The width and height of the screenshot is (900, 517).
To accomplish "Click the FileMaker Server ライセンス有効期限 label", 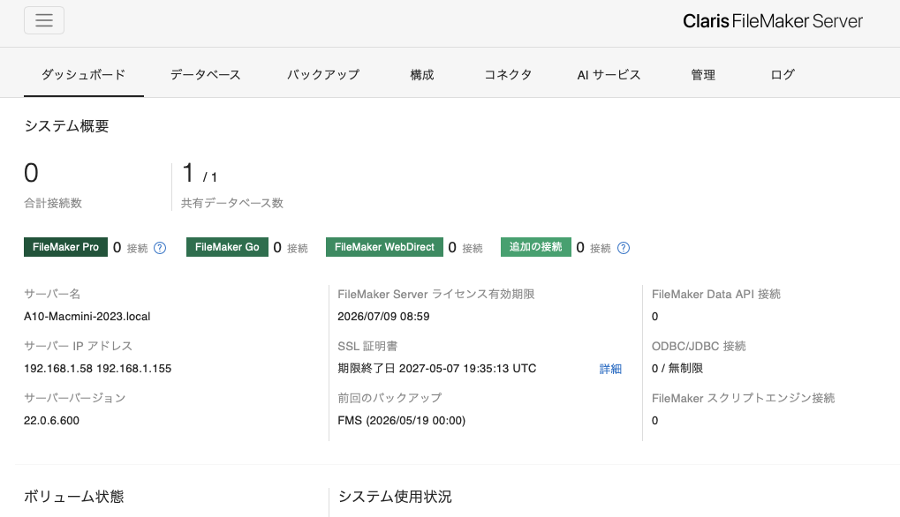I will coord(436,294).
